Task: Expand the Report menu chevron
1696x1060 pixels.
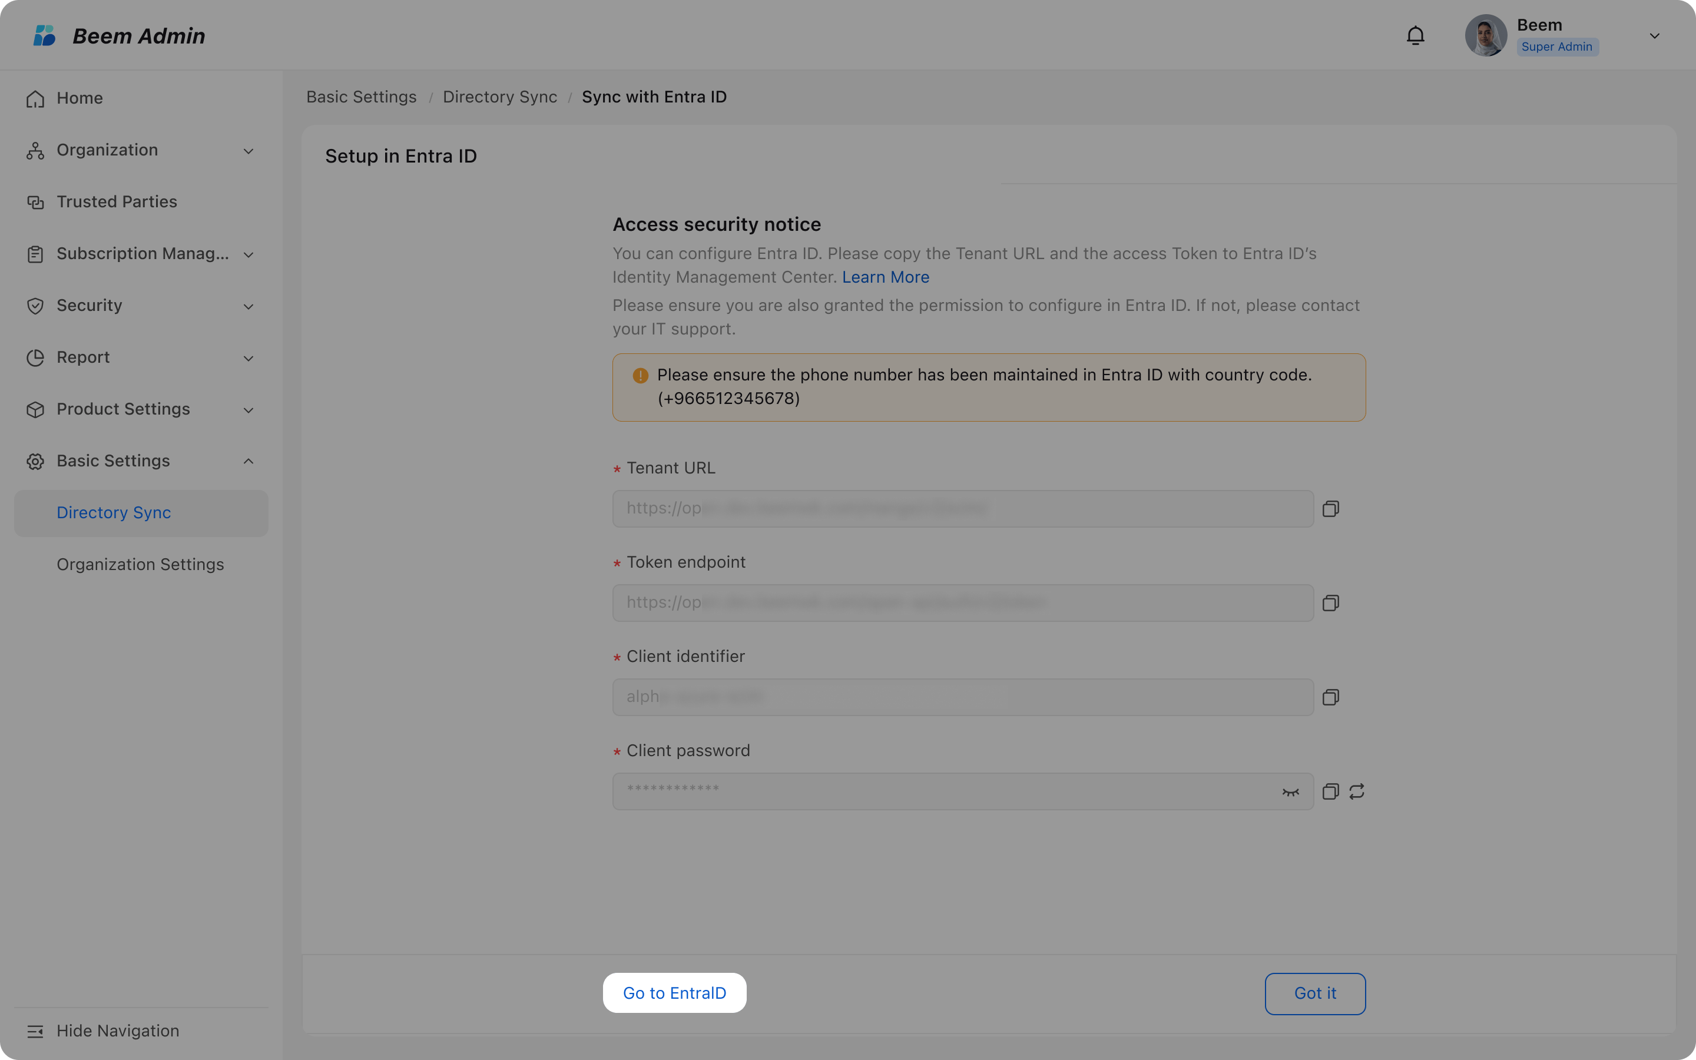Action: pos(248,358)
